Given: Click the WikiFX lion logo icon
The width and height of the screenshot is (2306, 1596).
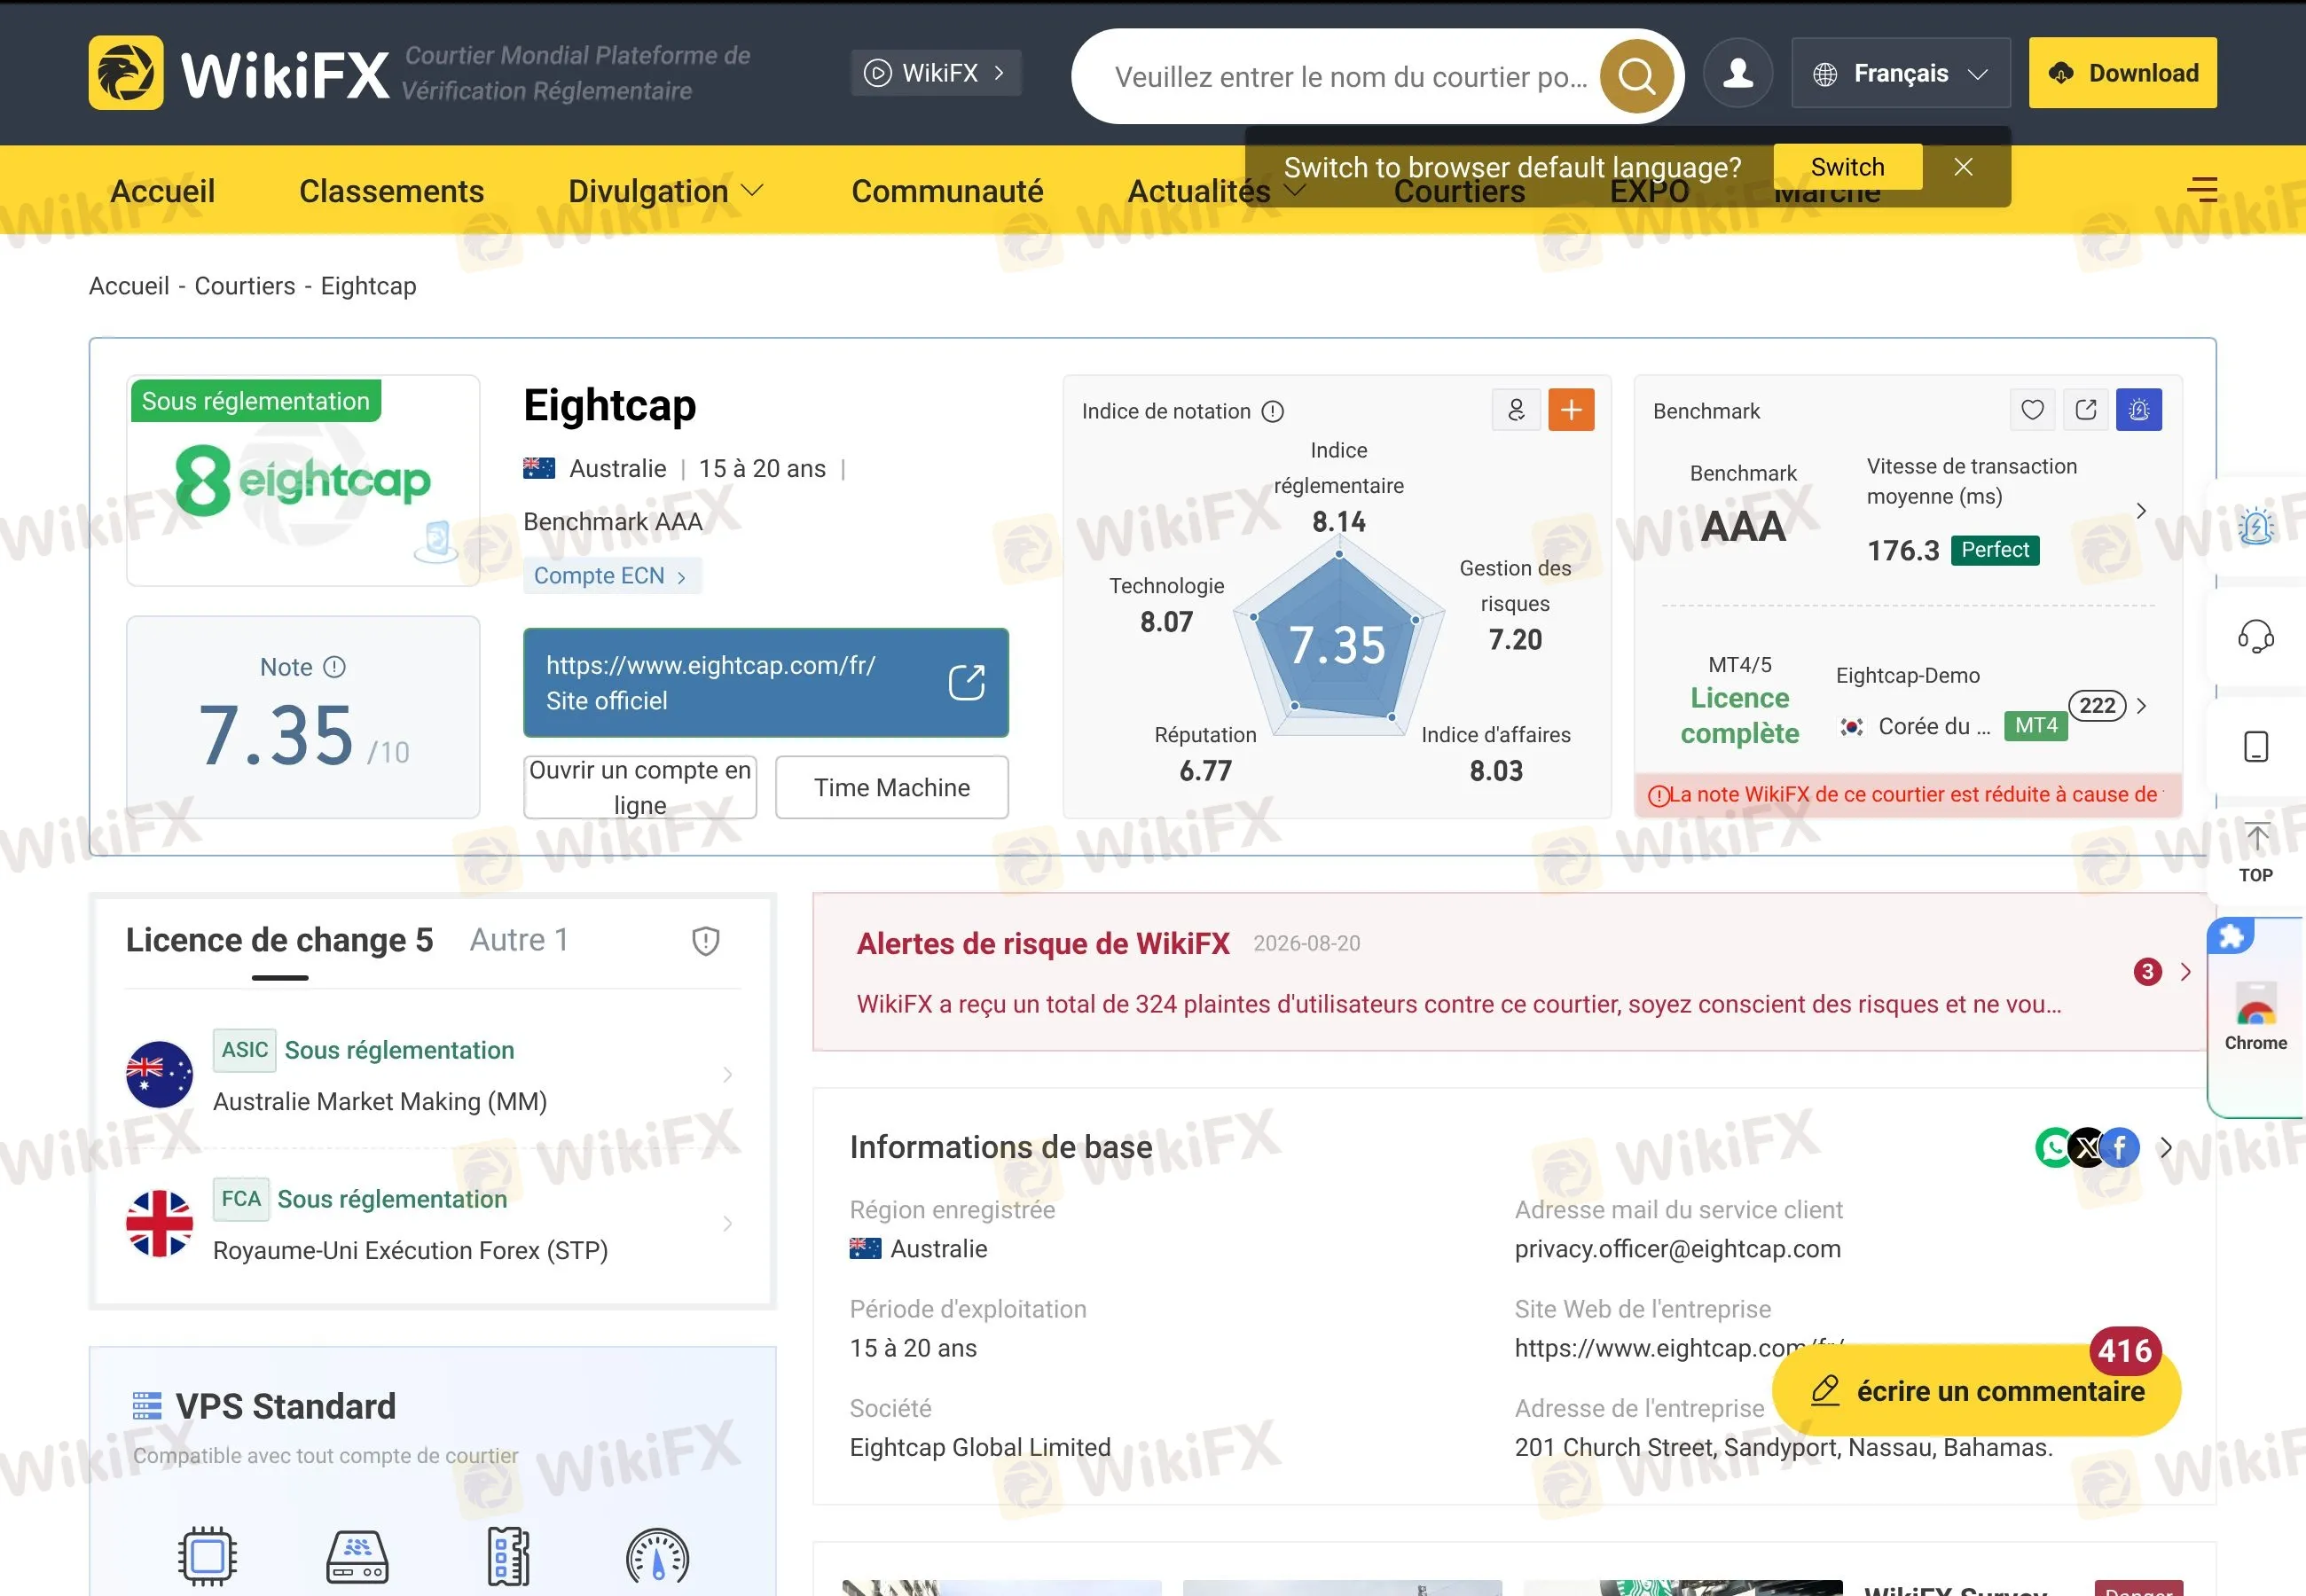Looking at the screenshot, I should [126, 73].
